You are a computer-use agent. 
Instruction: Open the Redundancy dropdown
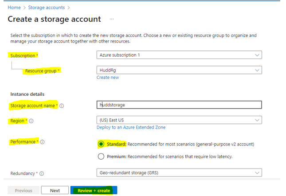click(179, 173)
